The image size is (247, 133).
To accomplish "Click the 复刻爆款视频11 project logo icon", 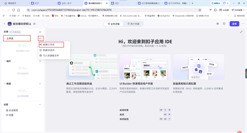I will [x=10, y=24].
